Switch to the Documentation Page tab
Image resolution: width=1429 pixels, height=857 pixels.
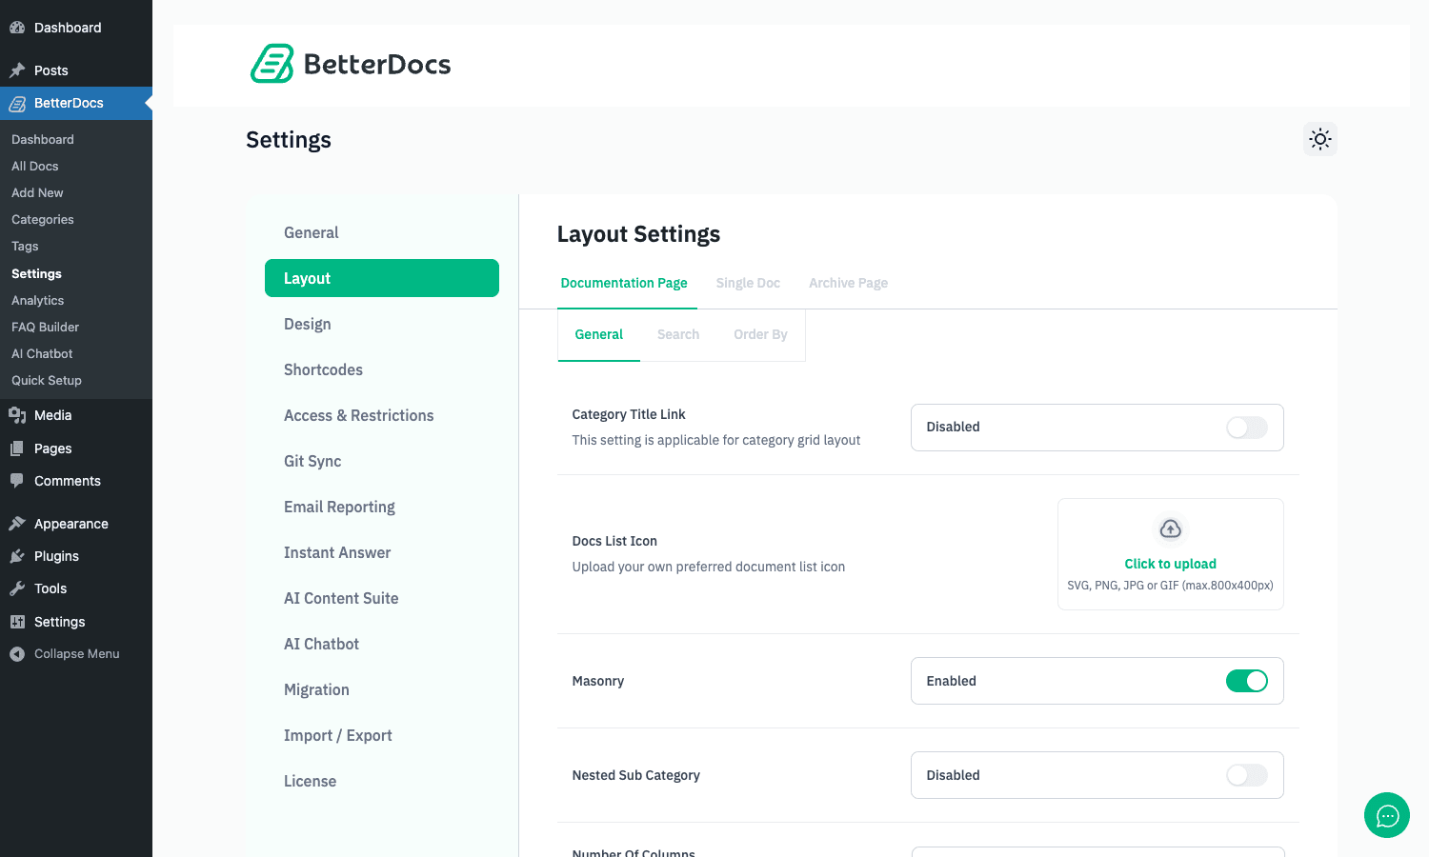coord(624,283)
